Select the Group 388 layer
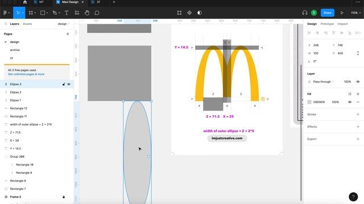364x204 pixels. [17, 156]
